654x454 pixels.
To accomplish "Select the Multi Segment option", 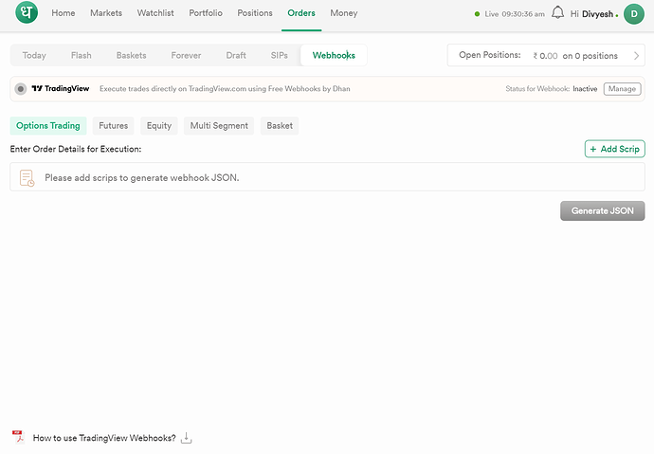I will pos(219,125).
